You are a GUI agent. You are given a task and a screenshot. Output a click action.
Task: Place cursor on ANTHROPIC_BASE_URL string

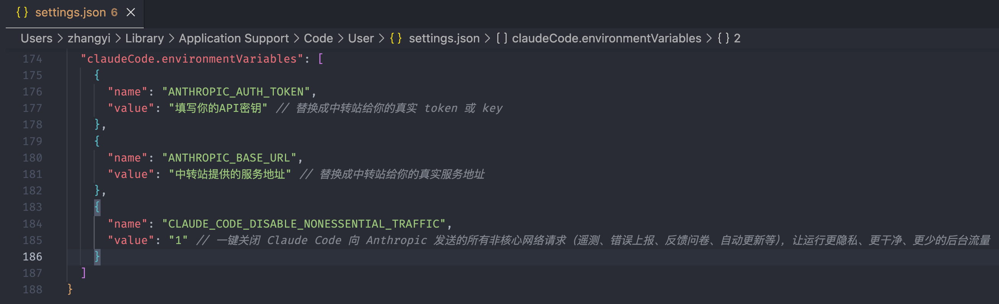pyautogui.click(x=229, y=158)
